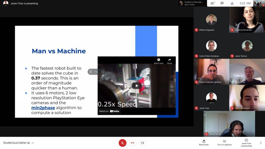Show the participants list
The image size is (265, 149).
coord(212,3)
